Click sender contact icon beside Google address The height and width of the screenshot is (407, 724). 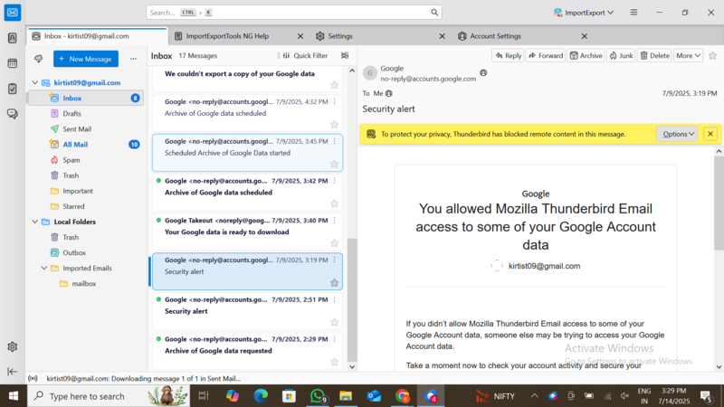(x=483, y=73)
